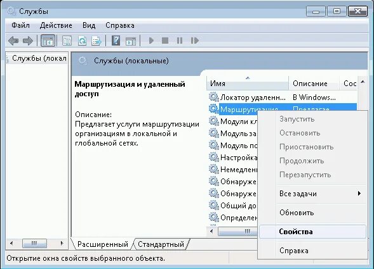Minimize the Службы window
The height and width of the screenshot is (269, 374).
click(316, 11)
